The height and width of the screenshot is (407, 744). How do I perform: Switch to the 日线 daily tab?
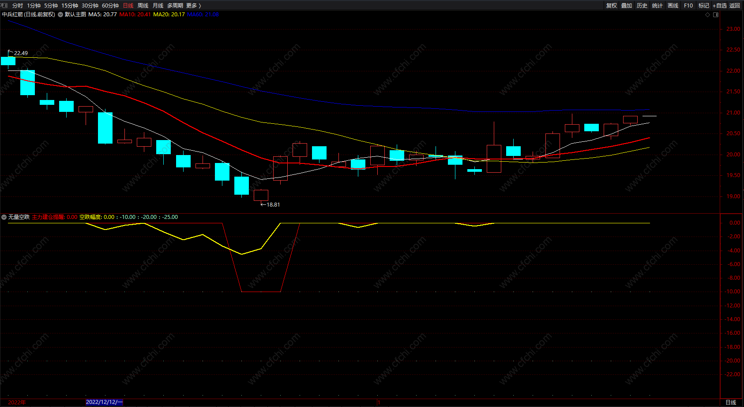[x=128, y=6]
